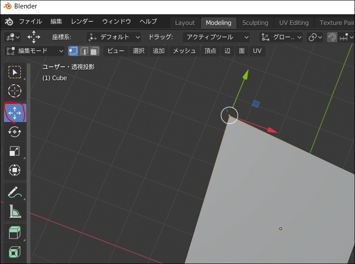Activate the Move tool
Screen dimensions: 355x264
click(x=15, y=113)
